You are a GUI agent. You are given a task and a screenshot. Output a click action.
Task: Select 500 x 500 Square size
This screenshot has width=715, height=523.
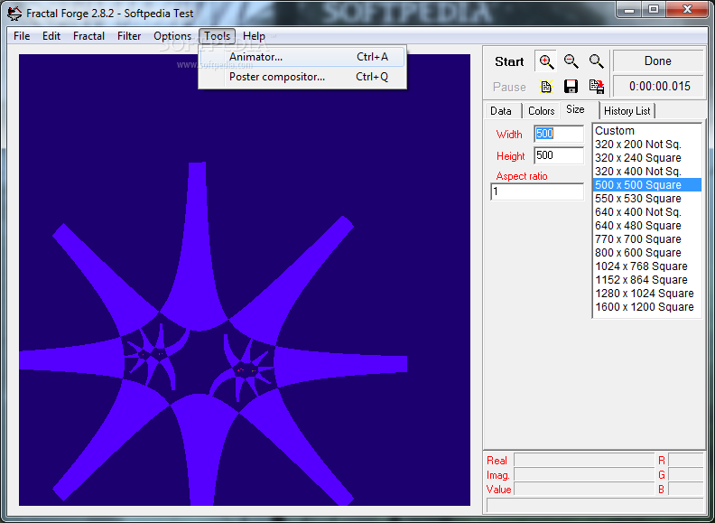click(646, 185)
